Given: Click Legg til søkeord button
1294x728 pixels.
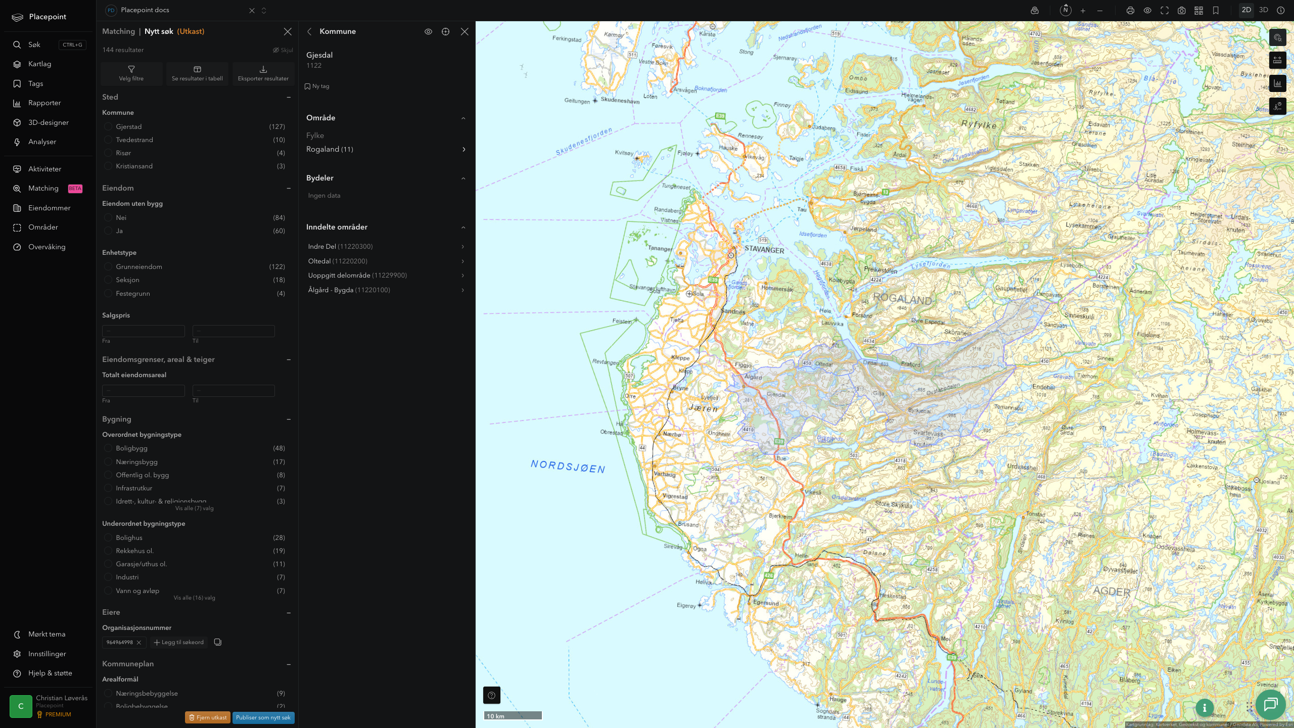Looking at the screenshot, I should point(179,642).
